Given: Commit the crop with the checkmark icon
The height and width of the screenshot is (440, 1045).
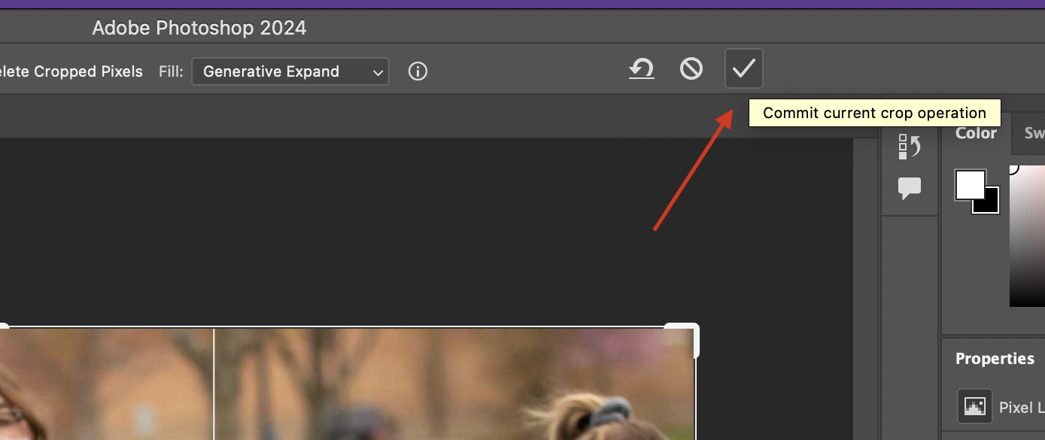Looking at the screenshot, I should (743, 68).
